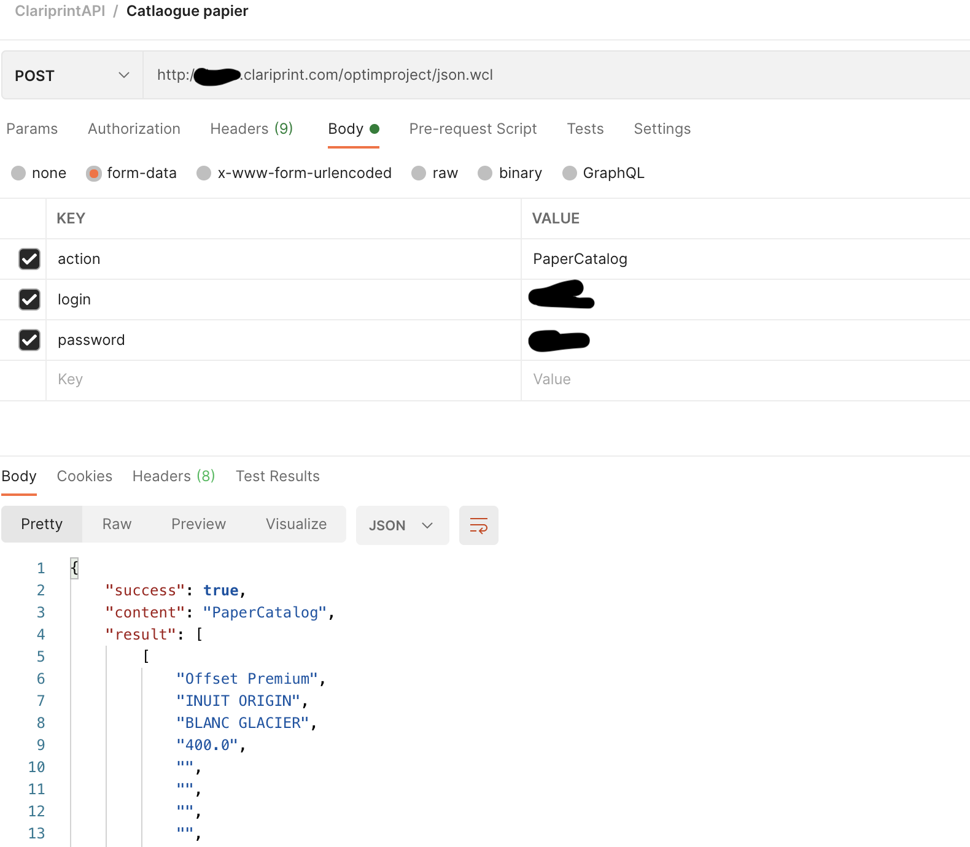The height and width of the screenshot is (847, 970).
Task: Pick the binary body radio option
Action: pyautogui.click(x=485, y=173)
